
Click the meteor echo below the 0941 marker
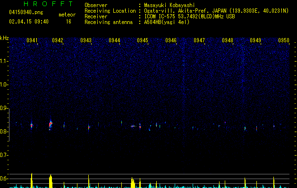pyautogui.click(x=32, y=125)
